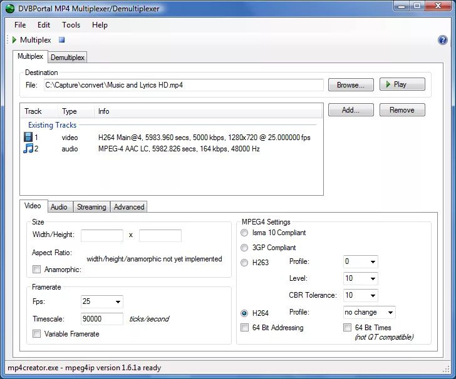The width and height of the screenshot is (456, 379).
Task: Click the blue stop square toolbar icon
Action: 61,40
